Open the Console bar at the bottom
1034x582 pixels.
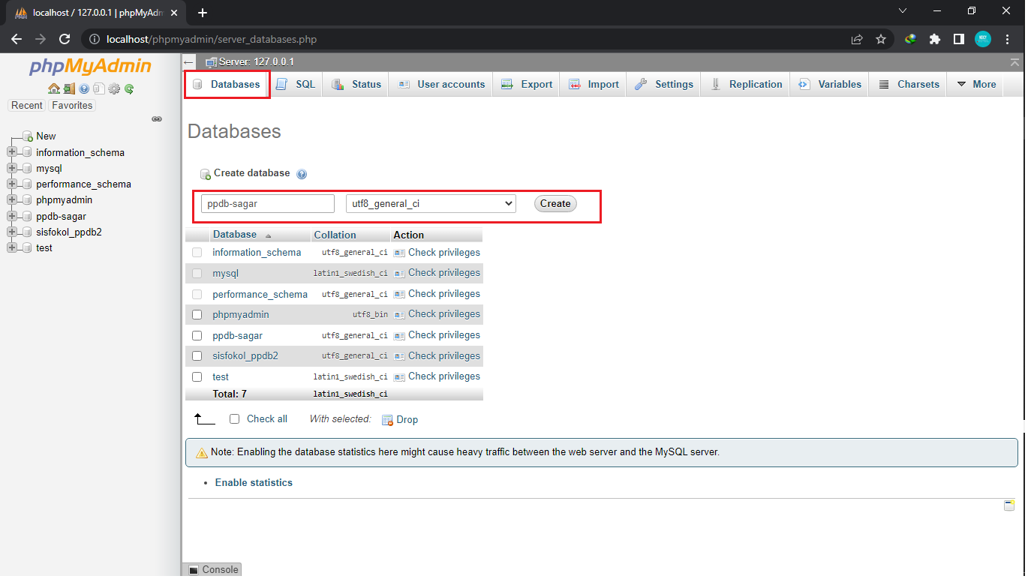213,570
